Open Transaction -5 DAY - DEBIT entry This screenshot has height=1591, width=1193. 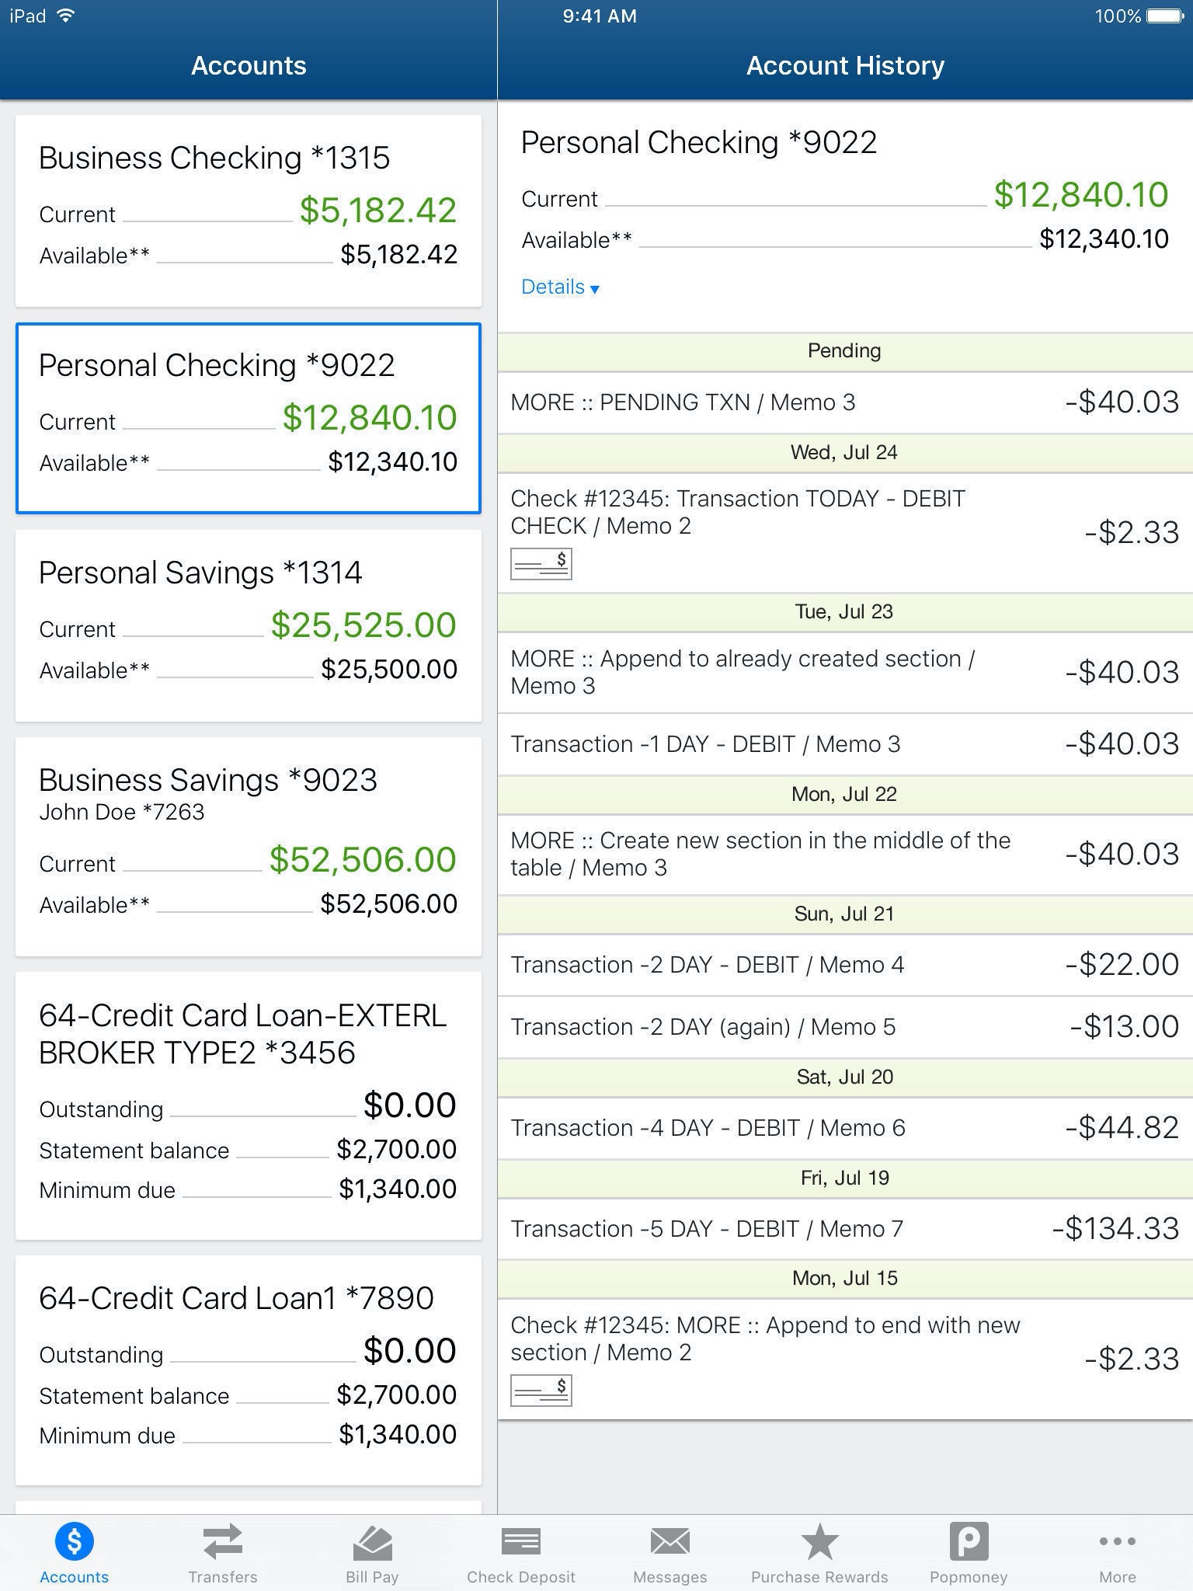point(845,1229)
